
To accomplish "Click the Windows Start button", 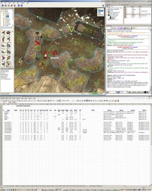I will [x=2, y=190].
